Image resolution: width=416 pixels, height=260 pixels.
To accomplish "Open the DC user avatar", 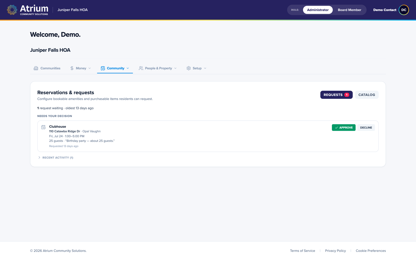I will (x=404, y=10).
